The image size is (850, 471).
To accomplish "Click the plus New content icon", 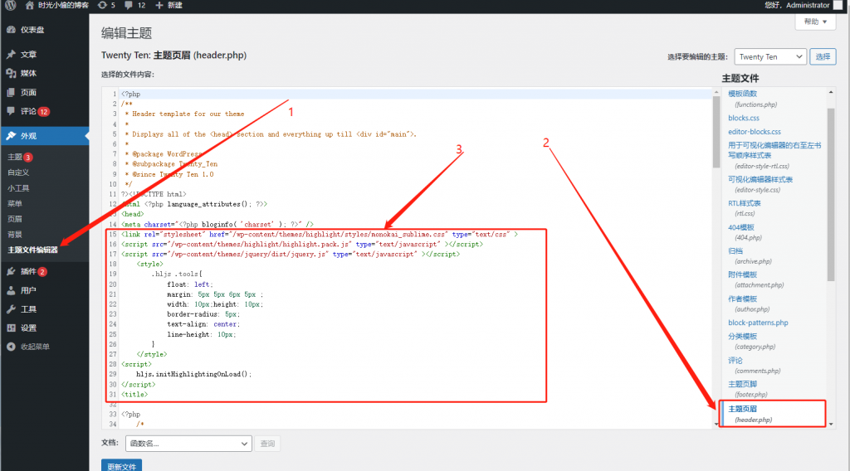I will (159, 6).
